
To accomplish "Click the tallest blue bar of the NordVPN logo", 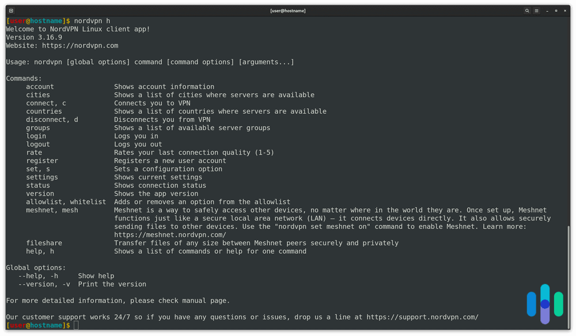I will 544,293.
